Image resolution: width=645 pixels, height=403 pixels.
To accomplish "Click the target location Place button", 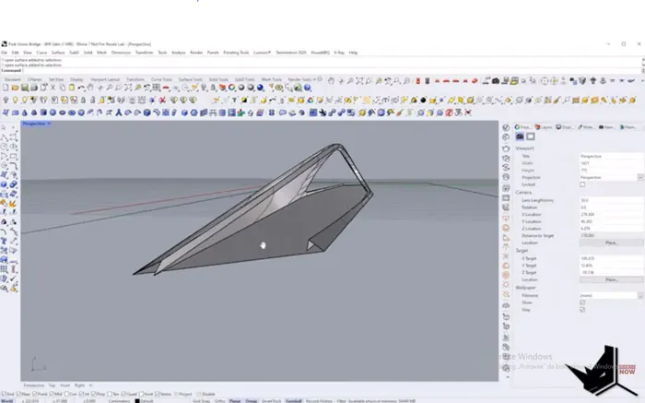I will (611, 279).
